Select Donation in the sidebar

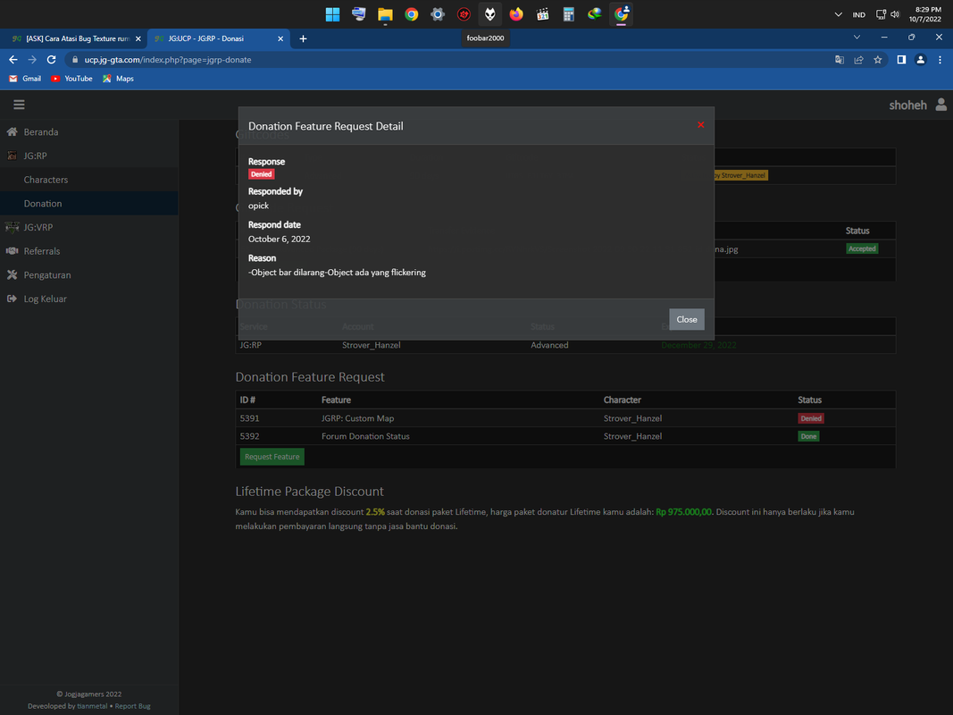[x=43, y=203]
